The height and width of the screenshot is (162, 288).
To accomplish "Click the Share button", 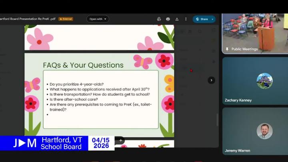I will point(202,19).
